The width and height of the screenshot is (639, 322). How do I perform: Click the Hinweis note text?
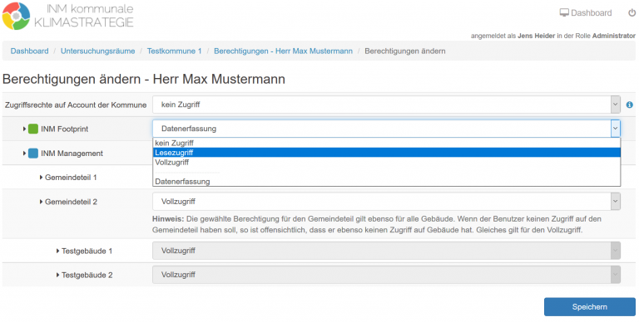click(x=377, y=224)
